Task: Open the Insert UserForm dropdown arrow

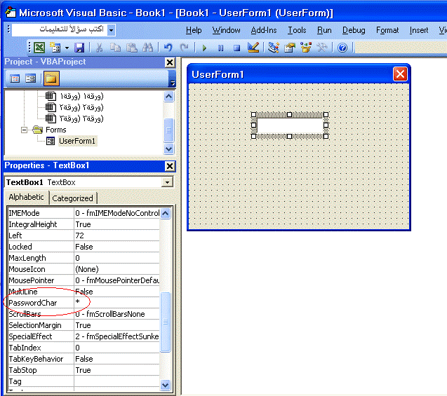Action: pyautogui.click(x=67, y=48)
